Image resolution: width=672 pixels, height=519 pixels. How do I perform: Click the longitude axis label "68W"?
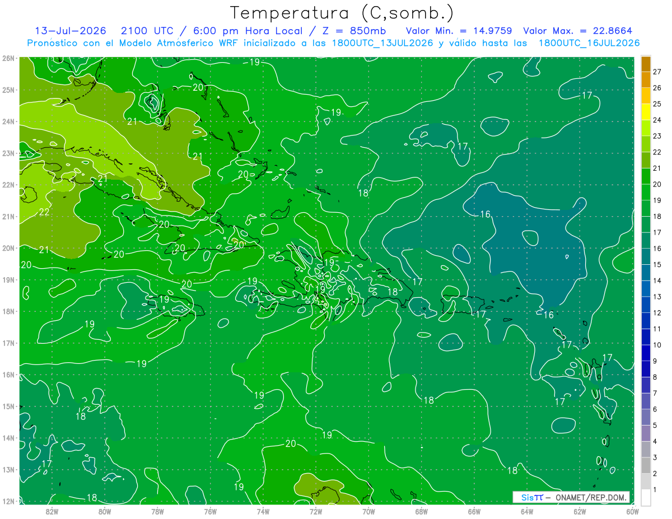coord(422,511)
